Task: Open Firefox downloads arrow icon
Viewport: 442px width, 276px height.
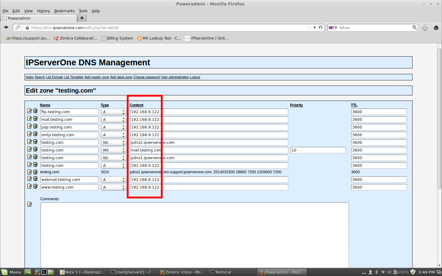Action: pos(425,28)
